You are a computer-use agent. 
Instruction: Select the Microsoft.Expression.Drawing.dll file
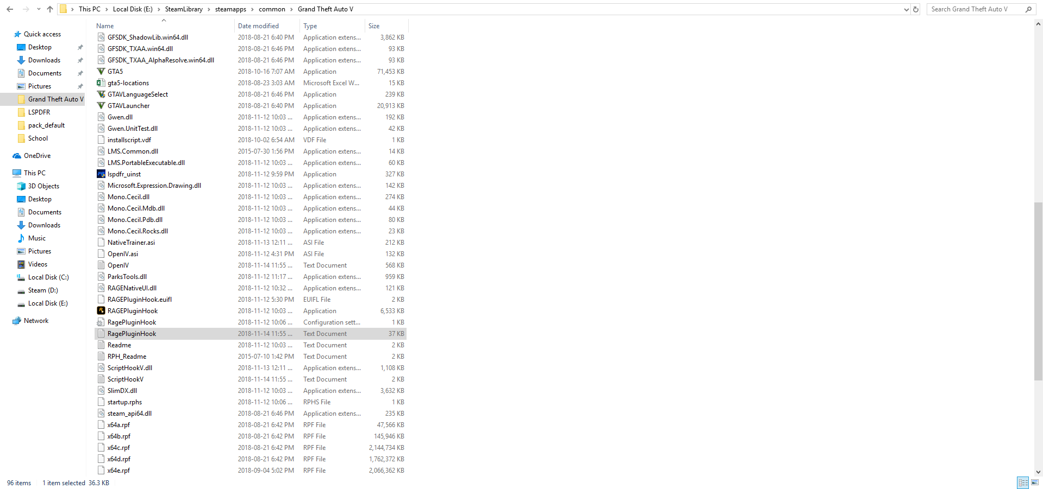pyautogui.click(x=154, y=186)
